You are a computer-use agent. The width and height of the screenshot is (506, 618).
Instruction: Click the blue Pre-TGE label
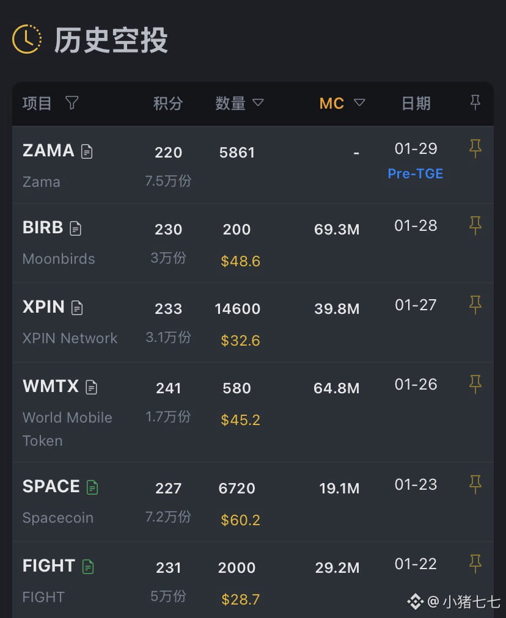click(416, 173)
